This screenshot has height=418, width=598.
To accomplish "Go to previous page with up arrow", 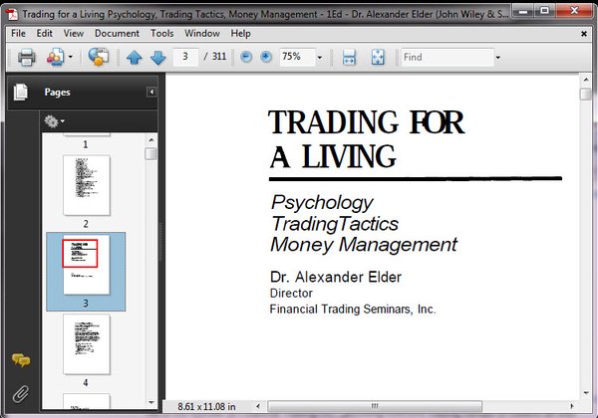I will tap(135, 58).
